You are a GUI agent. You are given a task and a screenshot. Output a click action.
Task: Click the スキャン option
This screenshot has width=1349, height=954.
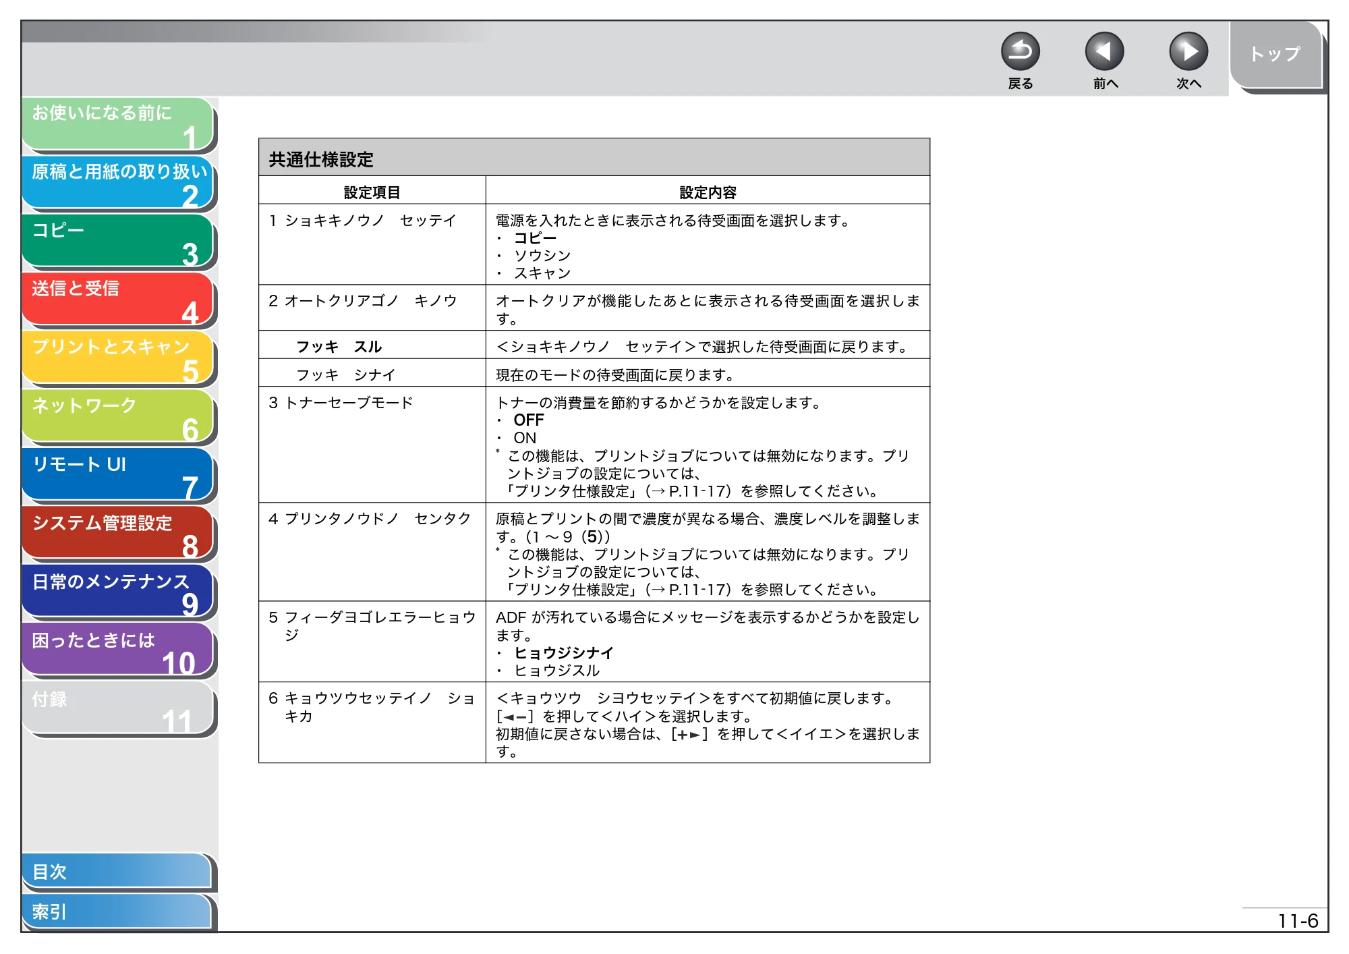[542, 273]
